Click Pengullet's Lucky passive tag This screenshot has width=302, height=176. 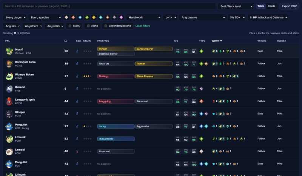[116, 126]
